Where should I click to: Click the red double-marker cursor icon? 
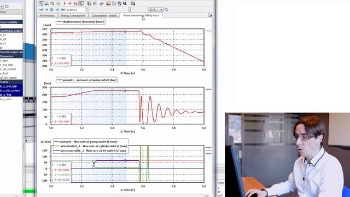[75, 3]
